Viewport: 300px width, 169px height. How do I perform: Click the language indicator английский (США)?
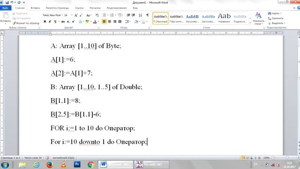(64, 158)
